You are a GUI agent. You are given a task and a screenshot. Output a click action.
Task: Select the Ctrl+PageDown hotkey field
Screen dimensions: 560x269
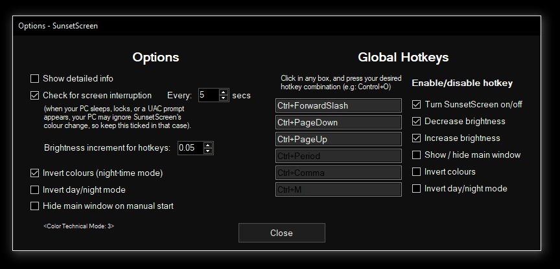tap(338, 122)
